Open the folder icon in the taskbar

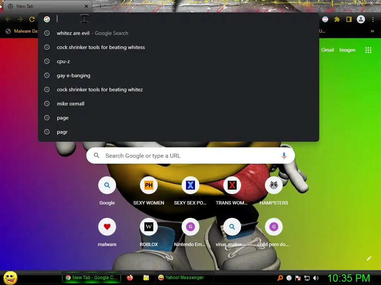[x=146, y=278]
